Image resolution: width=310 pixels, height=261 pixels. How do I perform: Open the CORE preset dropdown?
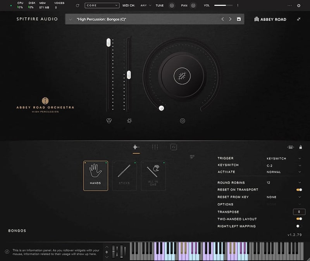102,5
